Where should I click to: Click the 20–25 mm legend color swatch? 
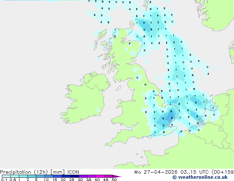(x=66, y=176)
